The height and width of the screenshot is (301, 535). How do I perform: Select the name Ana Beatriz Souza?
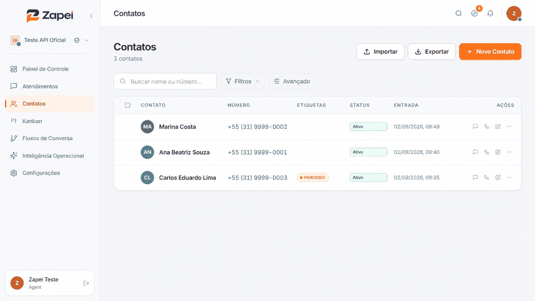[x=184, y=152]
